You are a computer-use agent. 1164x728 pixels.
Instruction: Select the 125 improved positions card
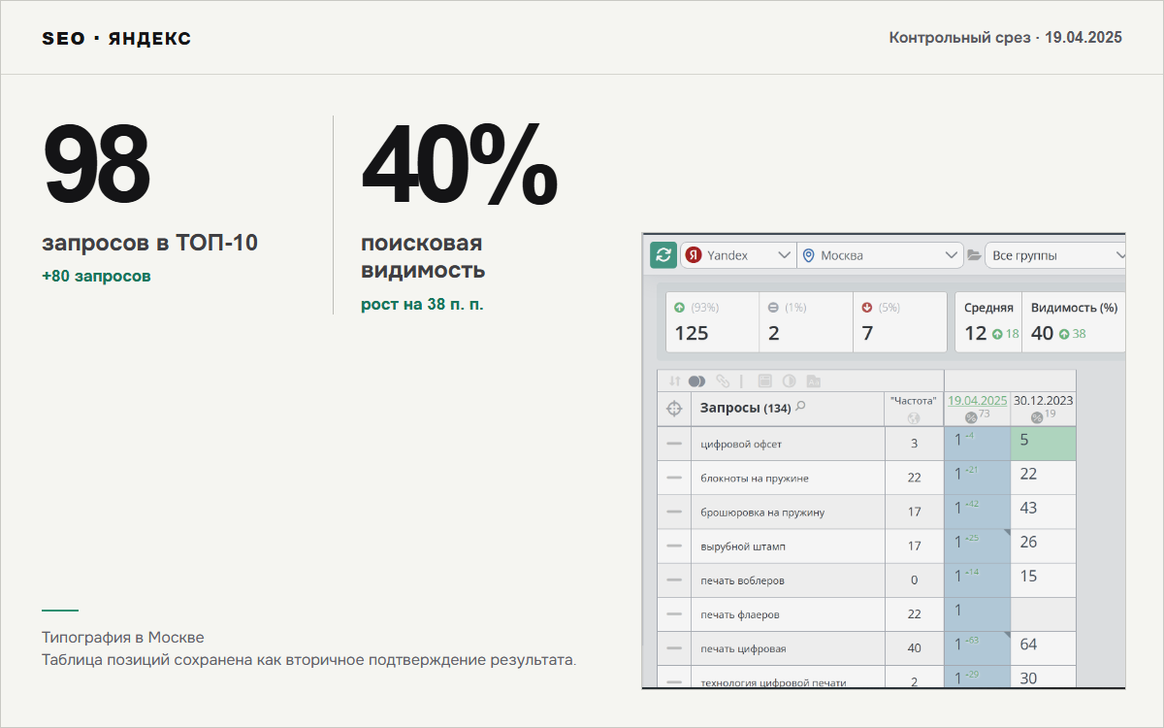pyautogui.click(x=712, y=322)
